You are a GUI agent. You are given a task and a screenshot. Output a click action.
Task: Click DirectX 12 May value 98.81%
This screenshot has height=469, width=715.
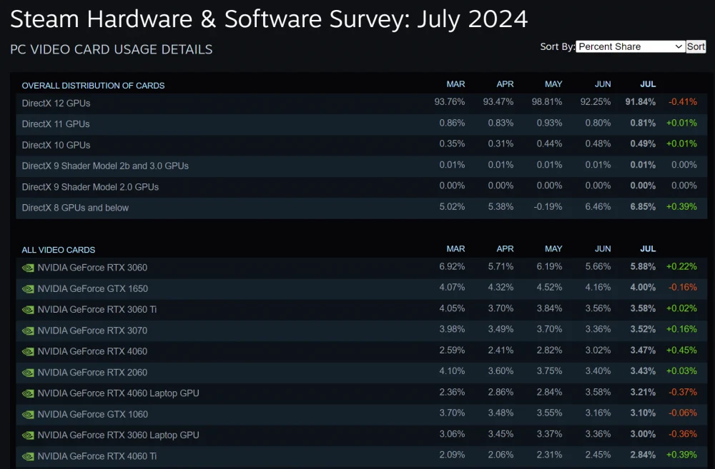(x=547, y=102)
